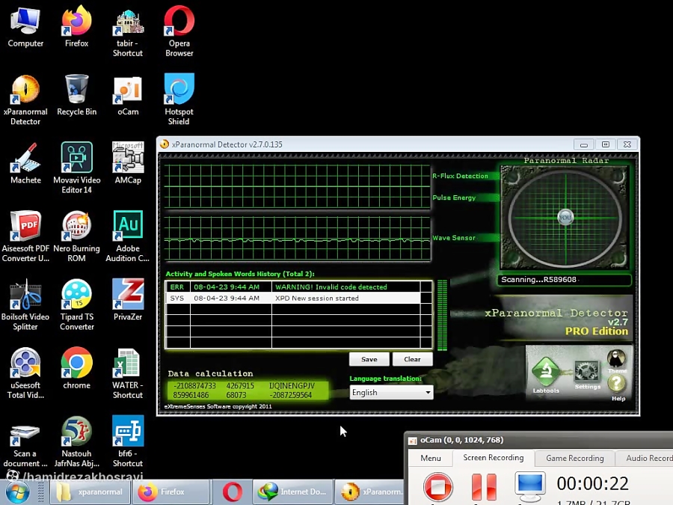The width and height of the screenshot is (673, 505).
Task: Click the YOU center of Paranormal Radar
Action: [x=565, y=218]
